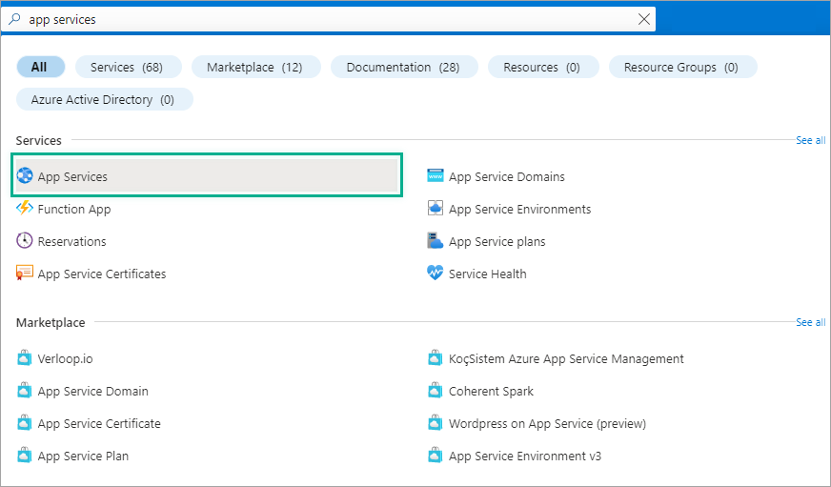Image resolution: width=831 pixels, height=487 pixels.
Task: Open Service Health text
Action: coord(488,274)
